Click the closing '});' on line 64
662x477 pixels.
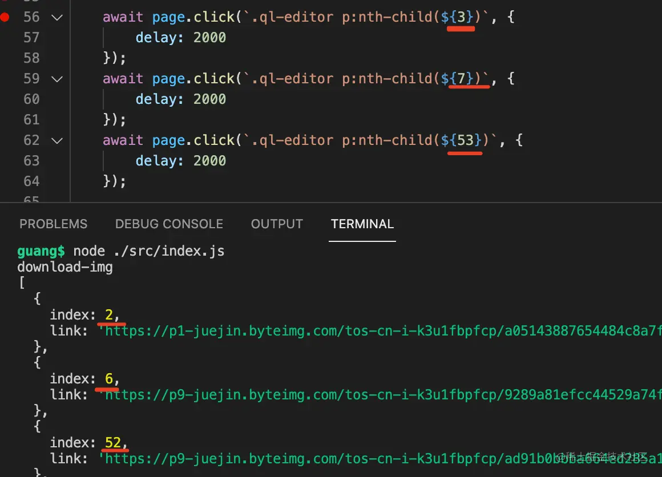(114, 181)
